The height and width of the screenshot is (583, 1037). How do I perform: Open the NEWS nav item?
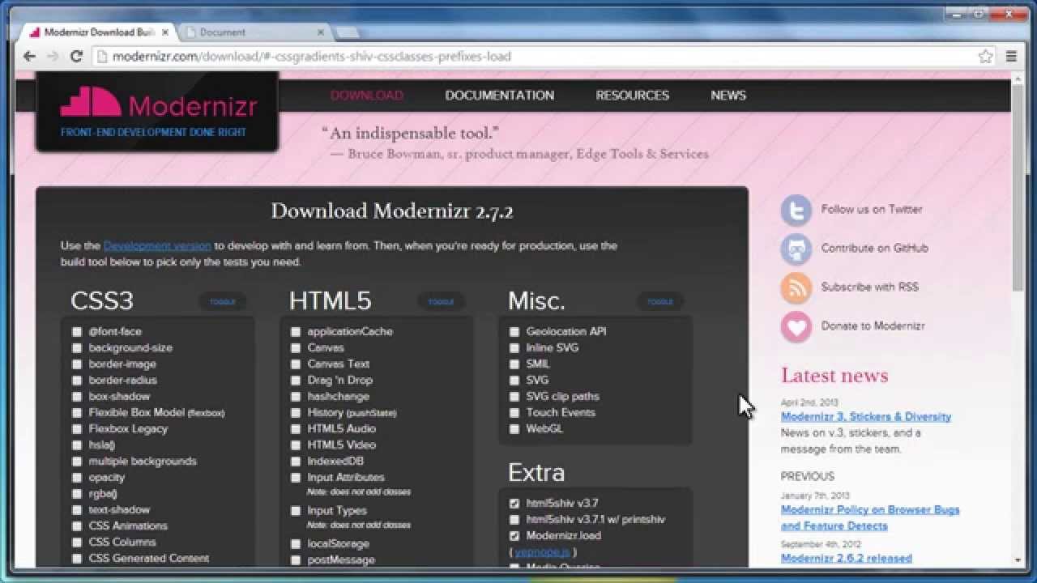point(728,96)
